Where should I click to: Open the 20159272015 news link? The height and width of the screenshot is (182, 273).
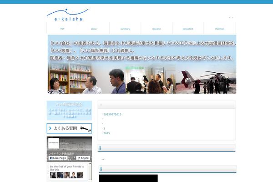pos(112,114)
